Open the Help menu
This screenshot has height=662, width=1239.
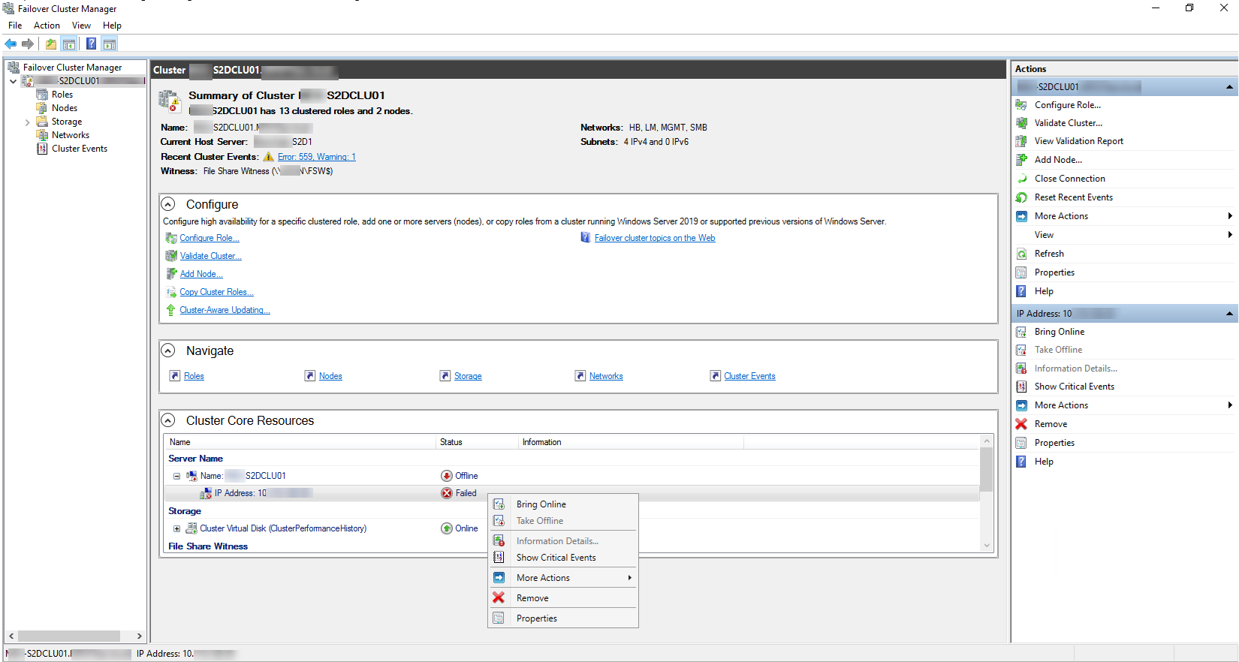112,26
